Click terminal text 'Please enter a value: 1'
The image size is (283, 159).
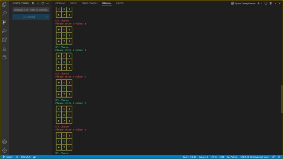point(71,24)
